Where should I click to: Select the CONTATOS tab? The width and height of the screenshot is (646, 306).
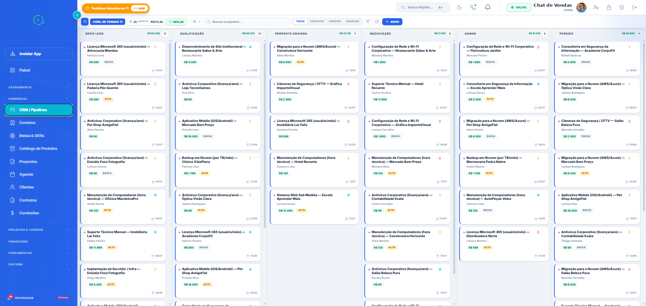click(317, 21)
